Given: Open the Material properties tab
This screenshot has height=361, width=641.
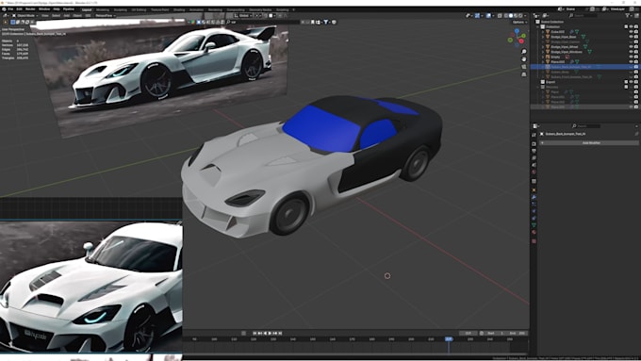Looking at the screenshot, I should 534,232.
